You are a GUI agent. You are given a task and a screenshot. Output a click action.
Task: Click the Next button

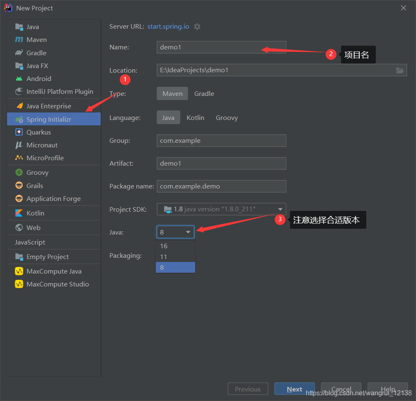pos(295,389)
